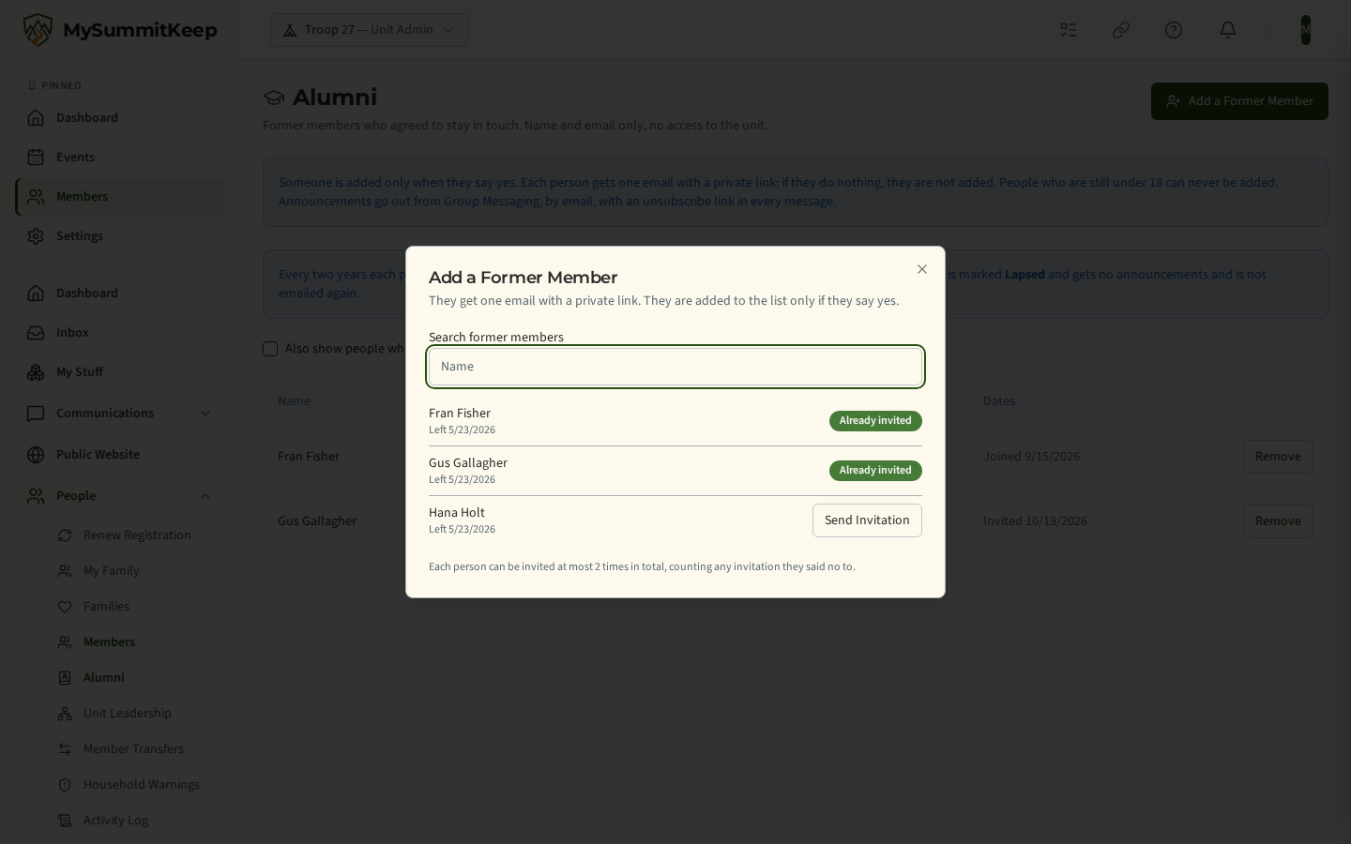Click the Activity Log icon
Viewport: 1351px width, 844px height.
(65, 821)
